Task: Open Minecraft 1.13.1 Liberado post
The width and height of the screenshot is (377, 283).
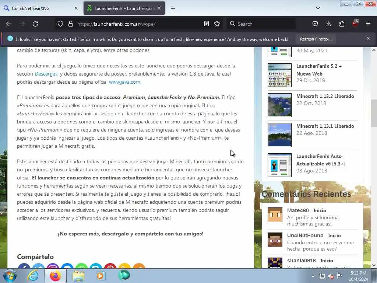Action: pos(325,126)
